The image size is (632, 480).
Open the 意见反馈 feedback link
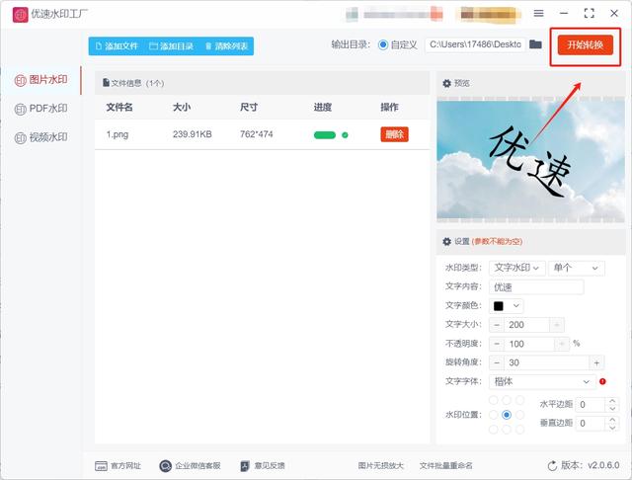coord(263,466)
